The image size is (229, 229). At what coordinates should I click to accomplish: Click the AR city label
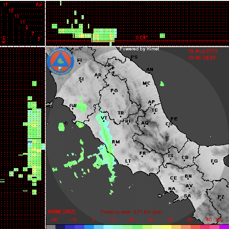point(98,75)
